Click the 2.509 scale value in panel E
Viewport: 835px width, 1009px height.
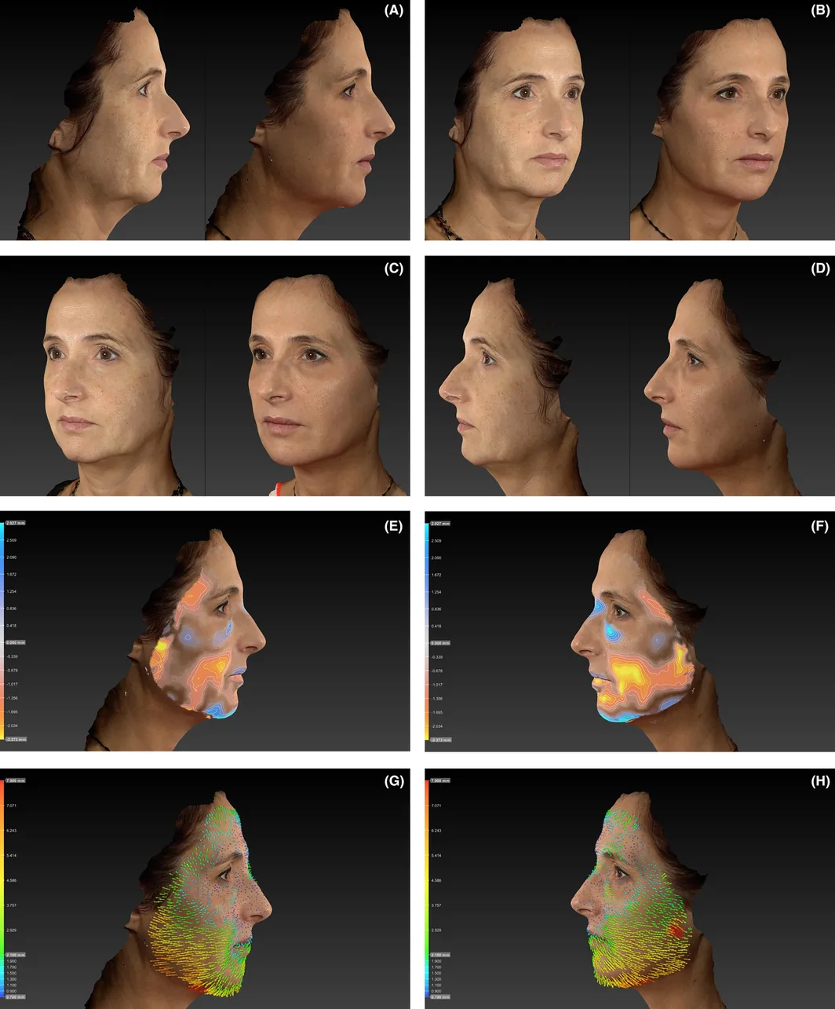coord(12,540)
